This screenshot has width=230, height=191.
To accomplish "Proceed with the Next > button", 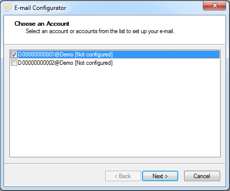I will tap(160, 176).
